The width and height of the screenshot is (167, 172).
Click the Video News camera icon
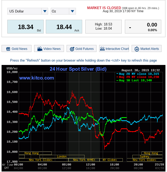(40, 49)
